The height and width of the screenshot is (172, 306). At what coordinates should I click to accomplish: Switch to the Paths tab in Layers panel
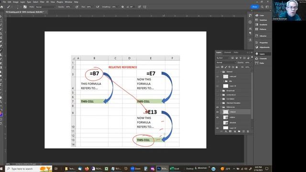pyautogui.click(x=236, y=53)
